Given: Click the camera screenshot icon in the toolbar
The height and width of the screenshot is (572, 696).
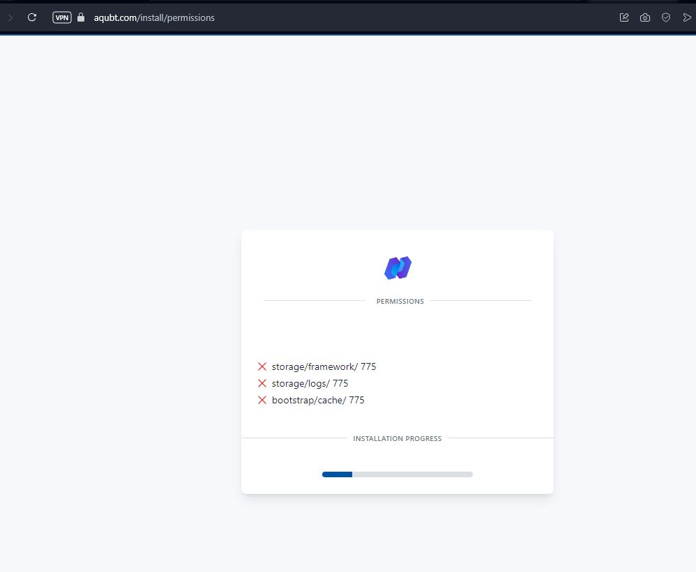Looking at the screenshot, I should point(644,17).
